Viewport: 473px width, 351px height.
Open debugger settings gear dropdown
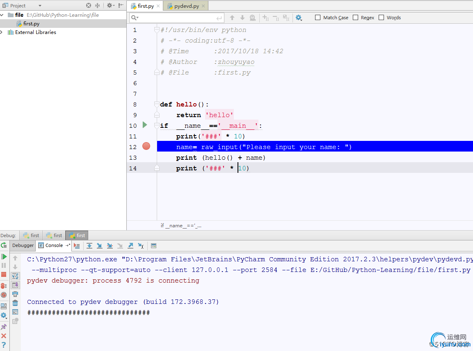pos(4,315)
